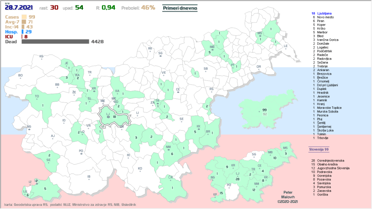
Task: Select Osrednjeslovenska in the regions list
Action: click(x=330, y=160)
